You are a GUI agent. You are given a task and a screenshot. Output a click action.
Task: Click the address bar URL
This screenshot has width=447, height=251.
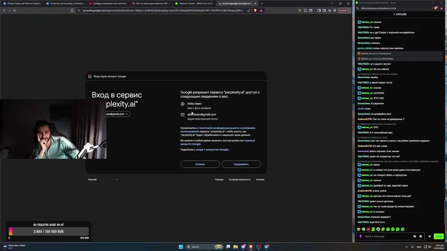click(163, 10)
